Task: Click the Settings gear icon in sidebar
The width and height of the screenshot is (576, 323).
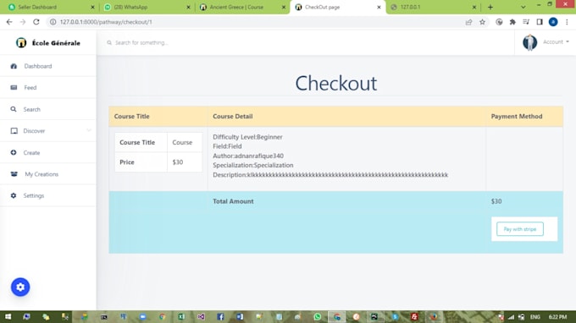Action: coord(14,196)
